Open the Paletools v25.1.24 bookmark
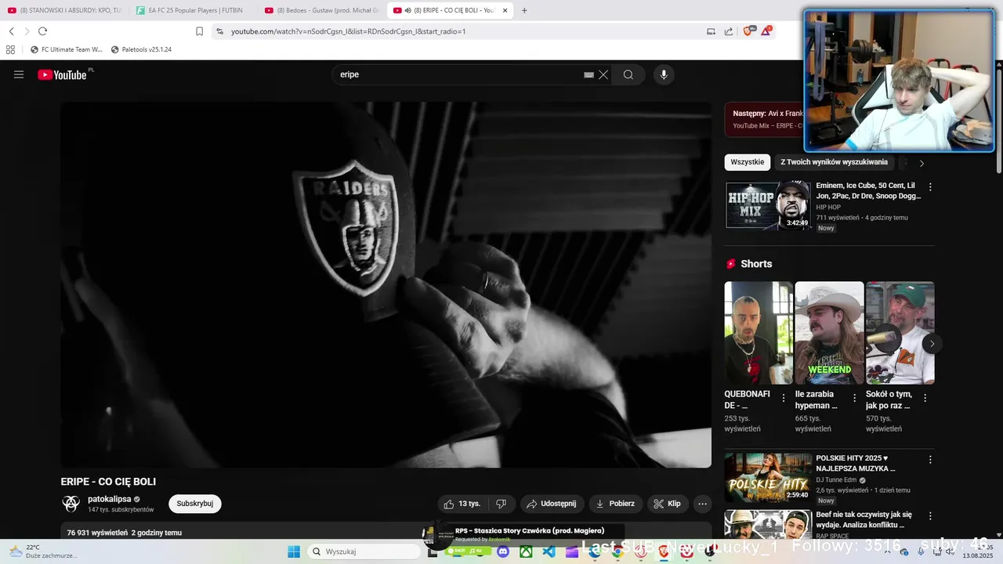1003x564 pixels. [141, 49]
